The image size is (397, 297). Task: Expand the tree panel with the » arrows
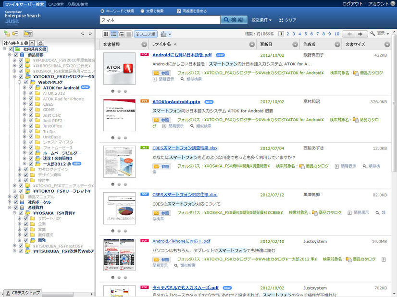90,34
